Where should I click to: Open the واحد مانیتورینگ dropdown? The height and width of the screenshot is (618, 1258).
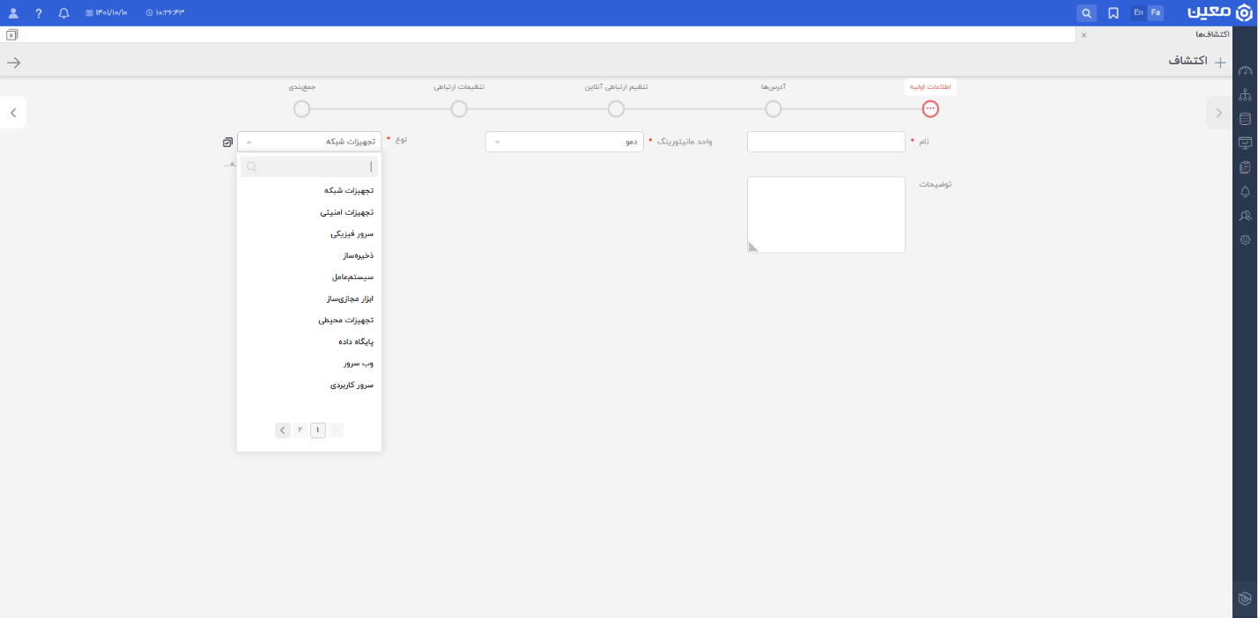tap(565, 142)
